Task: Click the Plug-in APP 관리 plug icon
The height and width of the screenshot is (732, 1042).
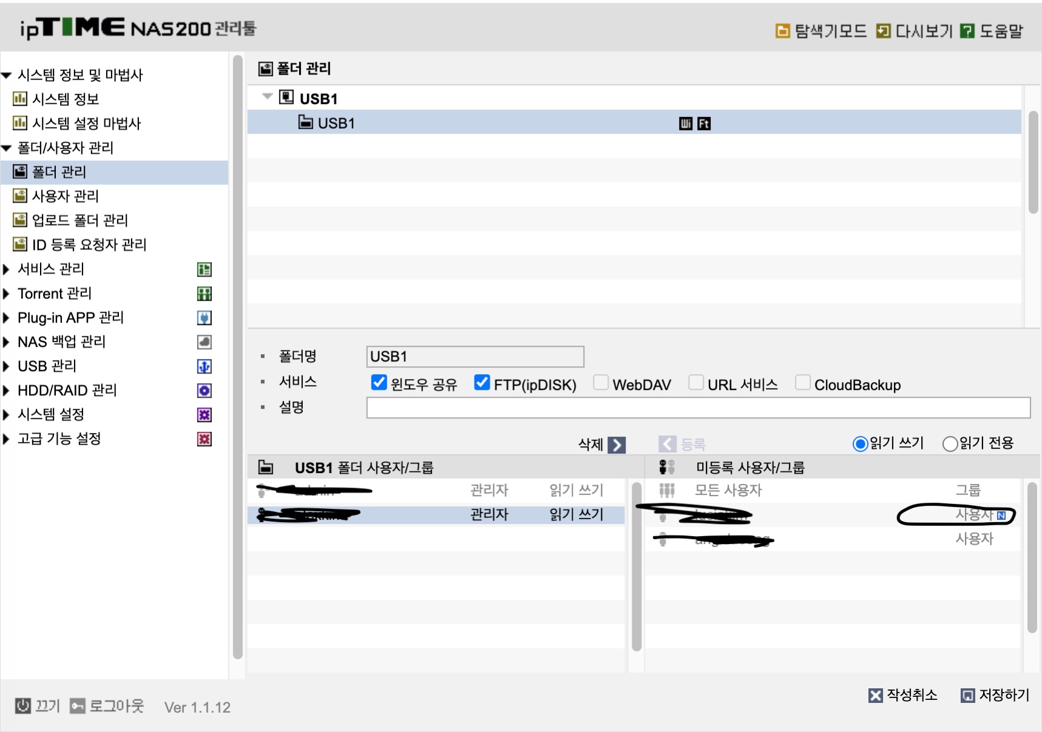Action: pyautogui.click(x=205, y=318)
